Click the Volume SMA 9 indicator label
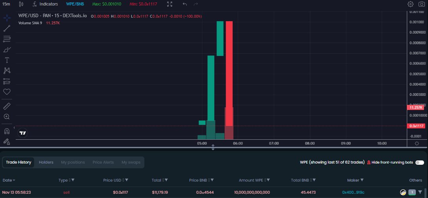The width and height of the screenshot is (428, 198). [x=30, y=23]
